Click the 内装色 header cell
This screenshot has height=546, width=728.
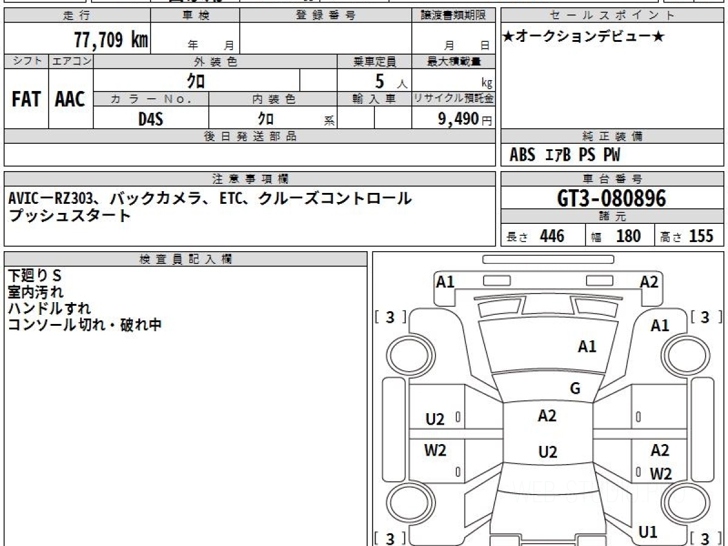[x=272, y=99]
